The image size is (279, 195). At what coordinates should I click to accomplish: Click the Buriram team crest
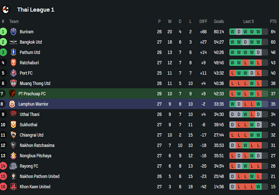pos(13,31)
